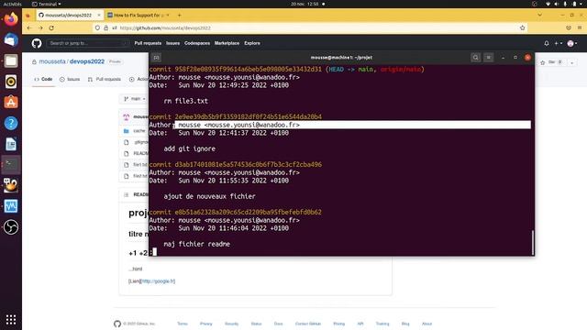Screen dimensions: 587x330
Task: Open the clock and calendar in the top bar
Action: pos(305,4)
